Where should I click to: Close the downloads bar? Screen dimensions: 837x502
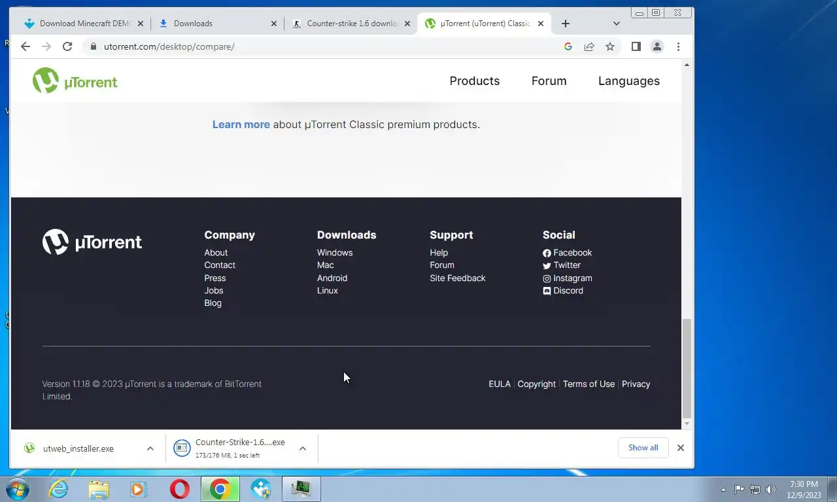[x=681, y=448]
